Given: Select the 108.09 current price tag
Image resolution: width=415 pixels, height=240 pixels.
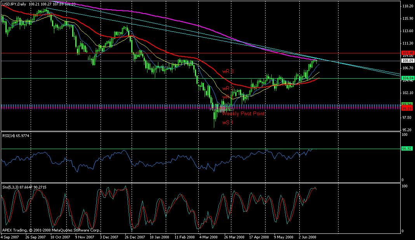Looking at the screenshot, I should click(406, 61).
